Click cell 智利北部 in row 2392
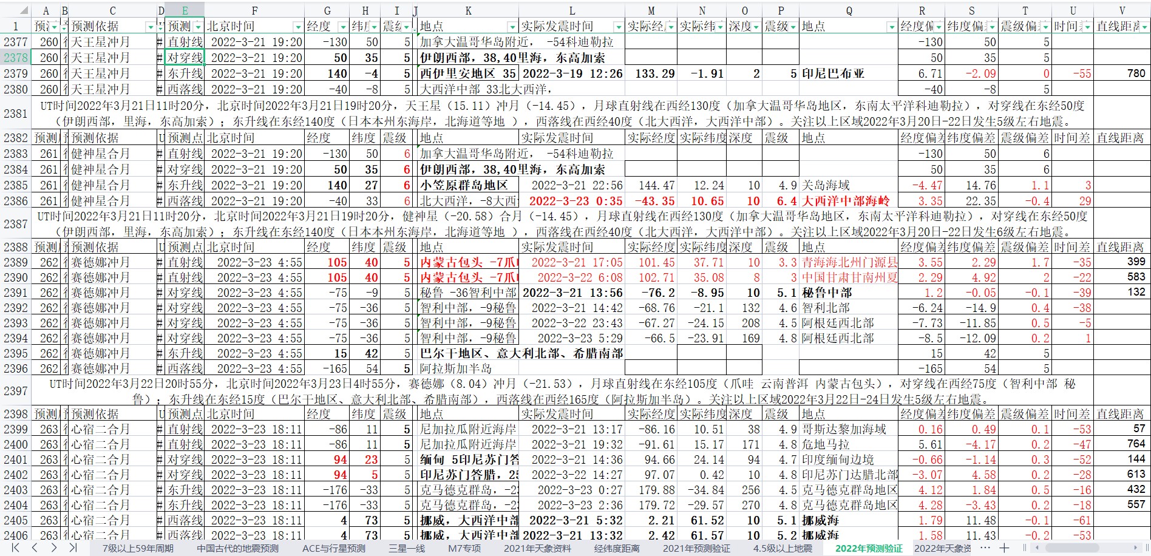 pyautogui.click(x=849, y=308)
